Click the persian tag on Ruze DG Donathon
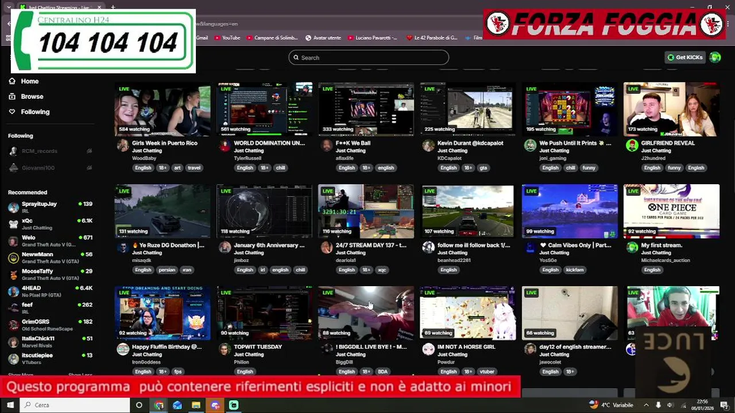The image size is (735, 413). click(167, 270)
